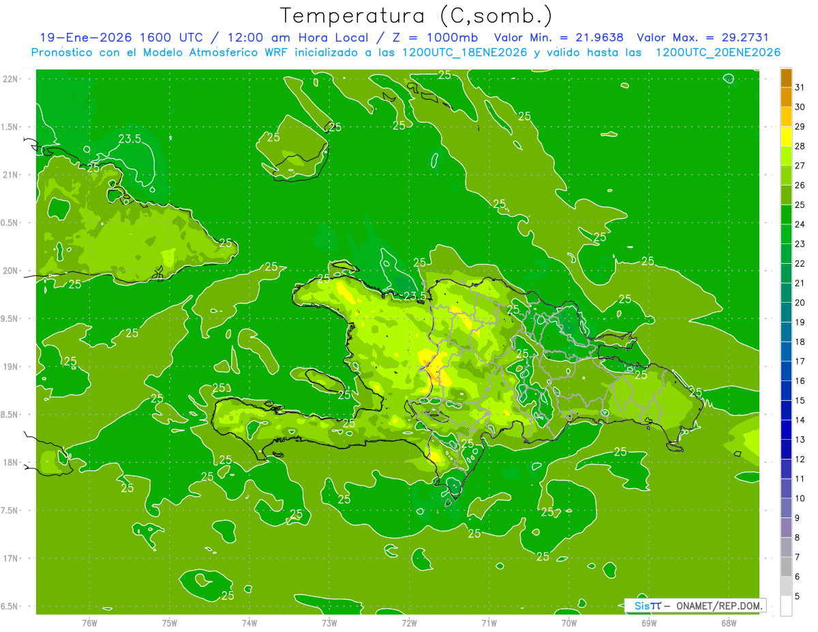Click the "23.5" contour label north of Haiti
This screenshot has width=818, height=632.
[x=415, y=296]
